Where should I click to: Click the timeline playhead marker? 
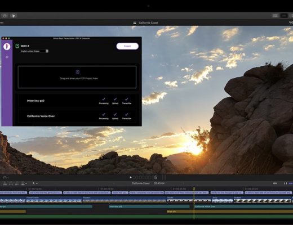[x=194, y=188]
